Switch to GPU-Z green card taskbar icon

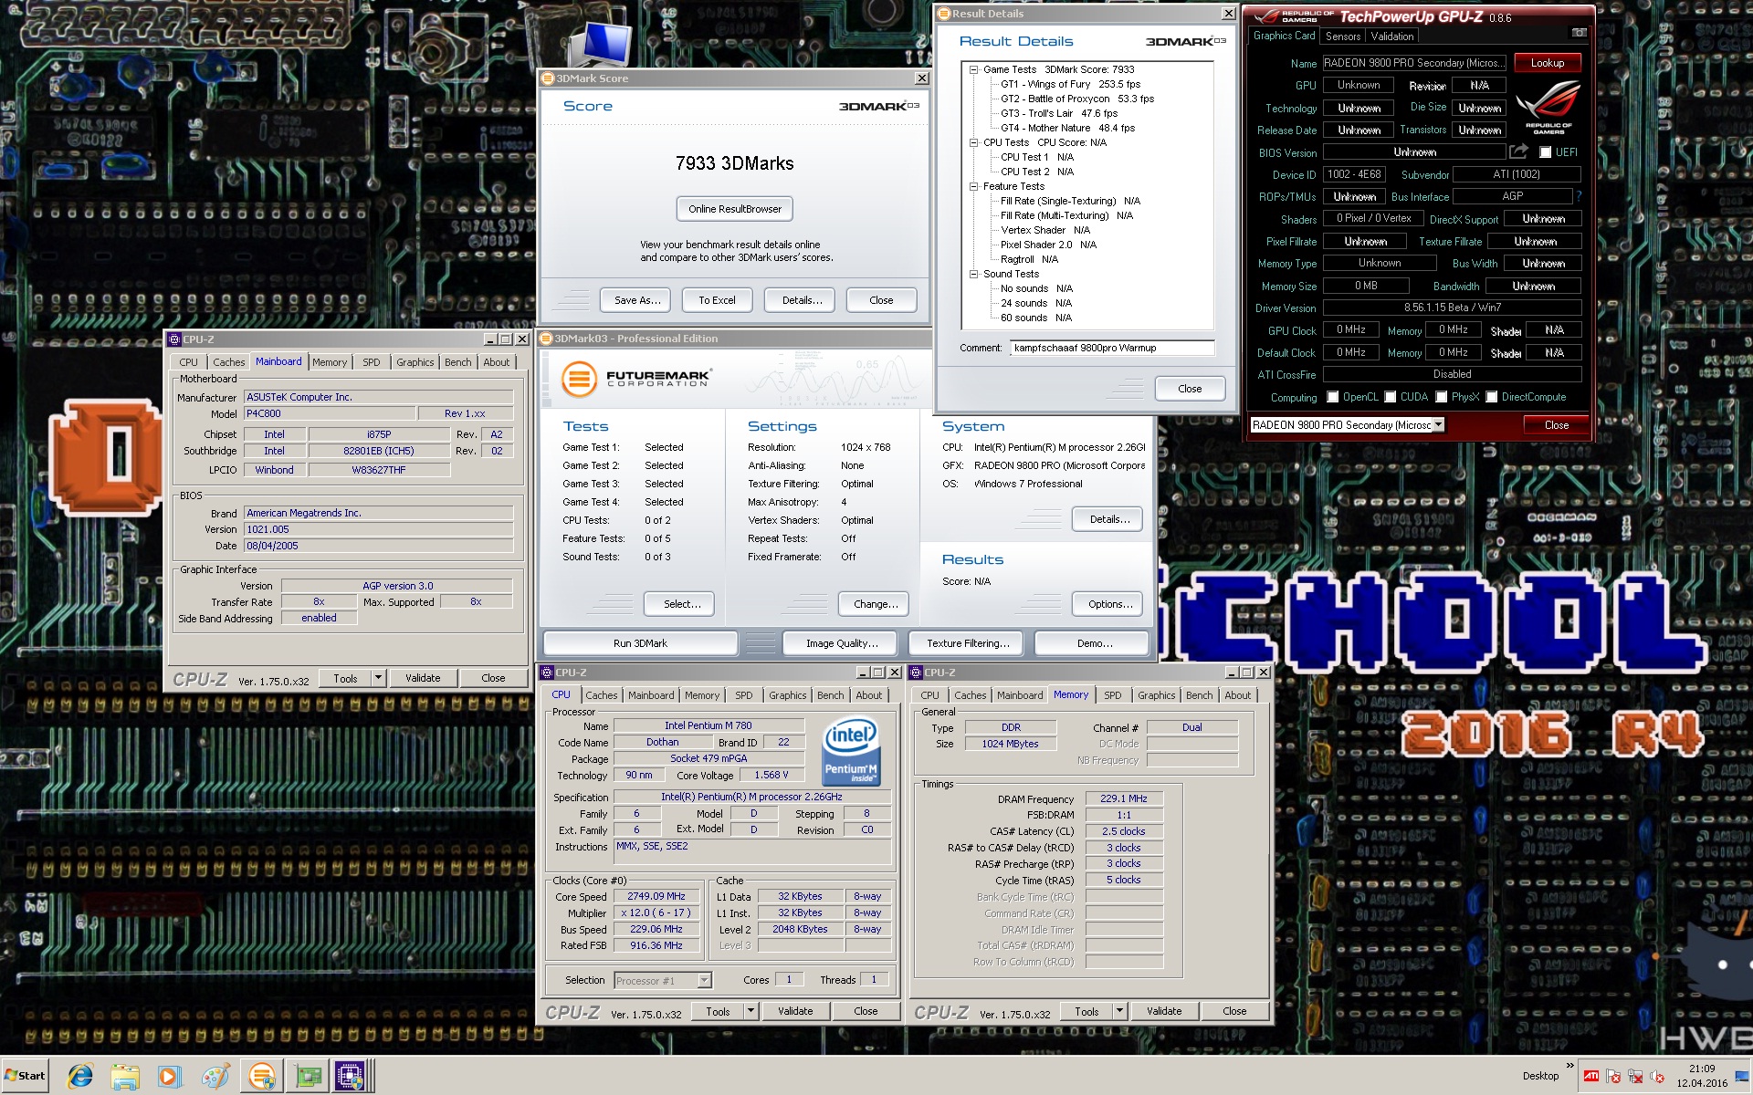[309, 1076]
